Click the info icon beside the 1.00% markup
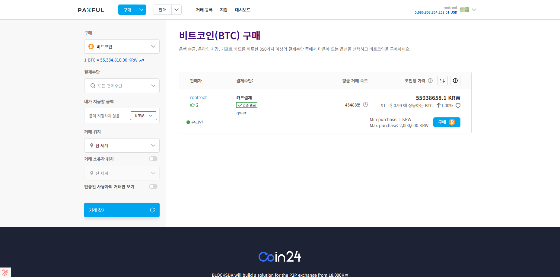The width and height of the screenshot is (560, 277). pyautogui.click(x=458, y=105)
